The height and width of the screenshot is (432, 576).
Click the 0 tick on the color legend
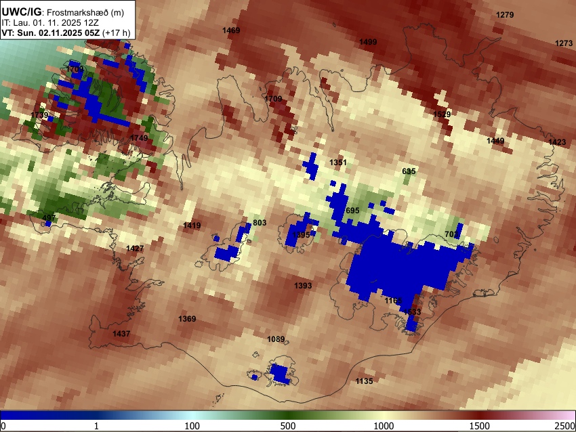coord(3,426)
